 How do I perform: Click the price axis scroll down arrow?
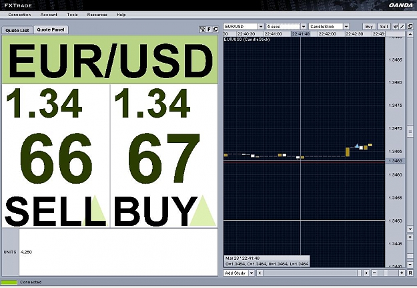[410, 229]
